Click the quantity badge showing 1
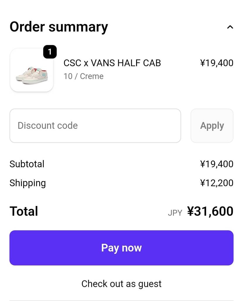This screenshot has width=243, height=301. [50, 52]
